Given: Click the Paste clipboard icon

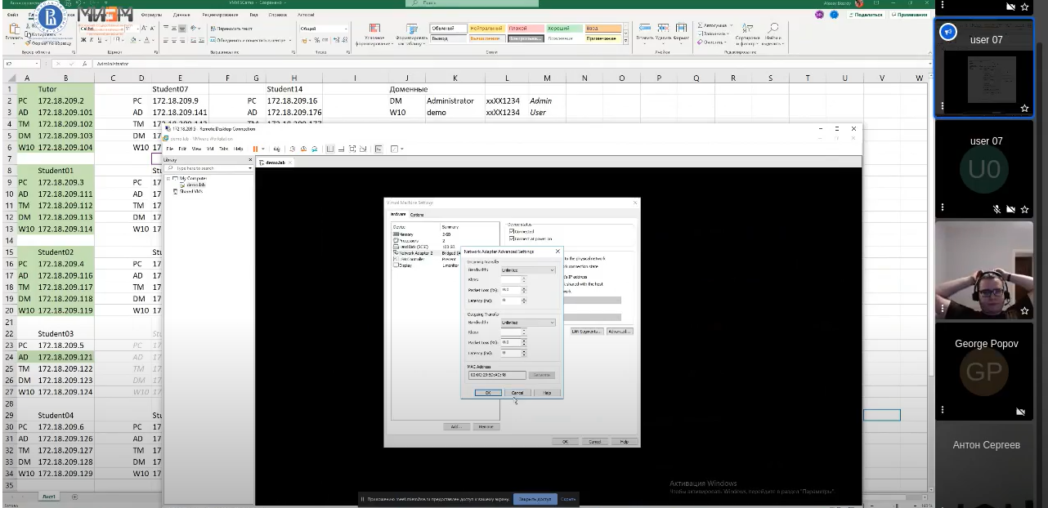Looking at the screenshot, I should 14,29.
